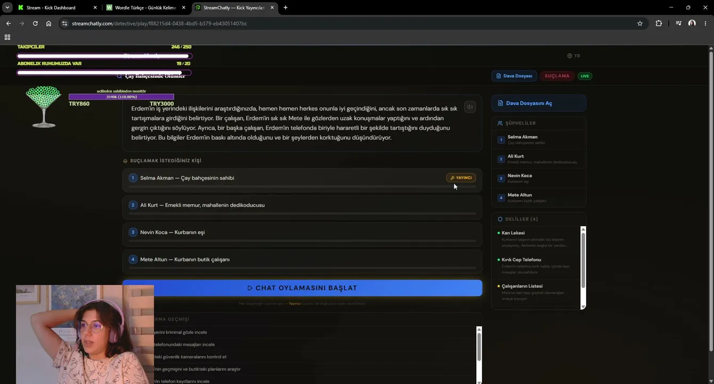This screenshot has height=384, width=714.
Task: Open the Kan Lekesi evidence item
Action: point(536,239)
